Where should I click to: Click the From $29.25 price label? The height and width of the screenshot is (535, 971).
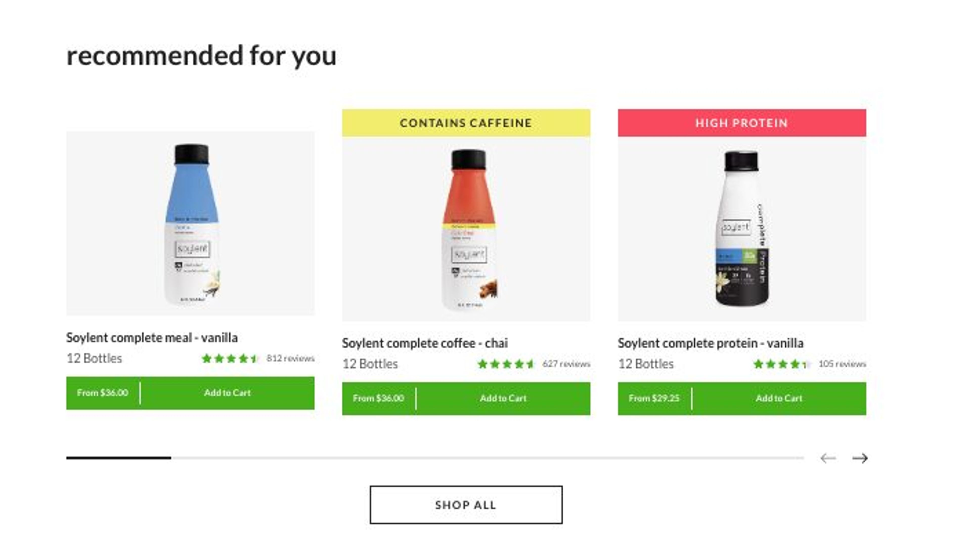pos(654,398)
